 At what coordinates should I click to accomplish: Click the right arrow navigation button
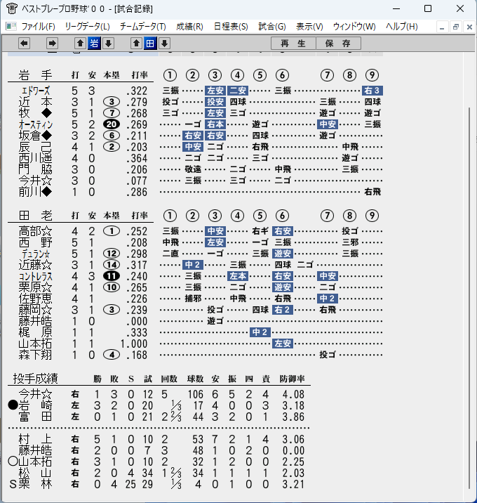(x=52, y=44)
